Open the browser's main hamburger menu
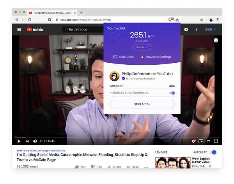Image resolution: width=234 pixels, height=184 pixels. (x=218, y=19)
